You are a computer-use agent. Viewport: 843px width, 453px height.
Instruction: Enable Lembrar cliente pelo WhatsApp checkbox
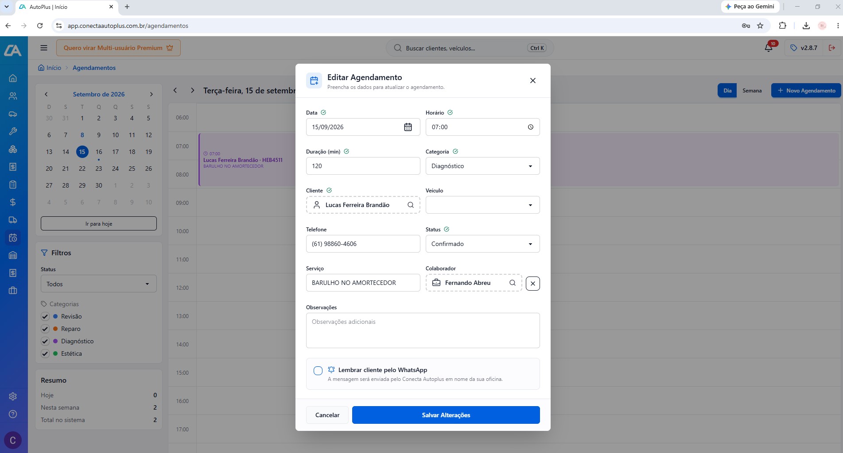(318, 371)
